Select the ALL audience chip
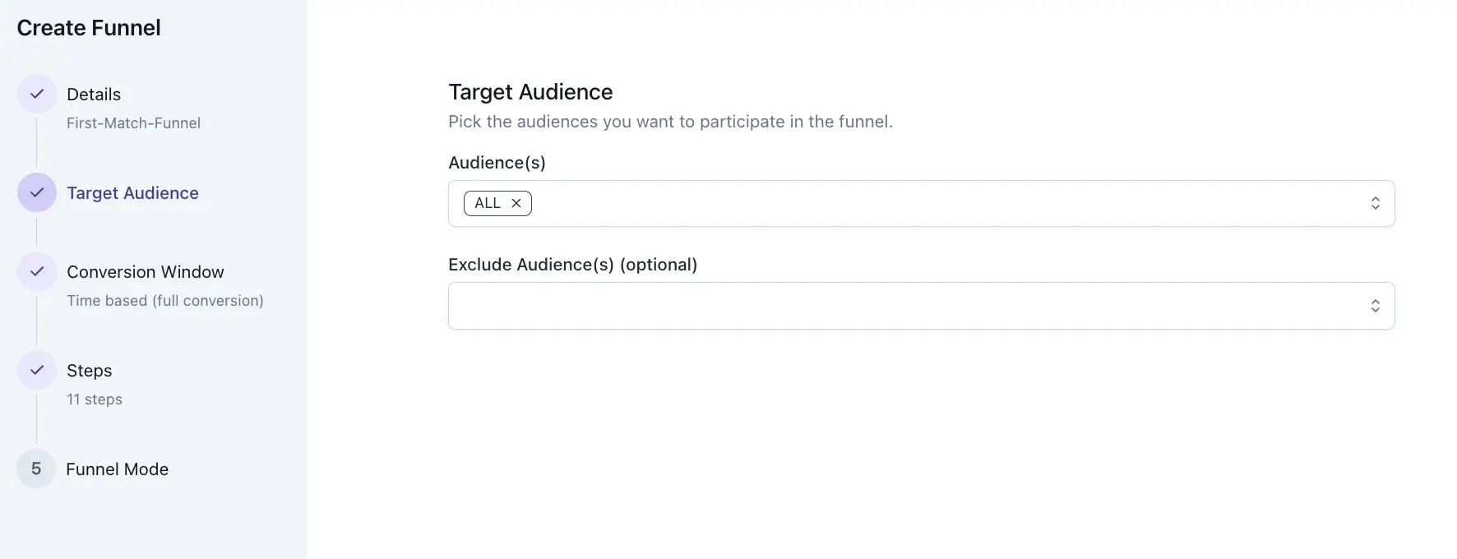1457x559 pixels. click(x=488, y=202)
